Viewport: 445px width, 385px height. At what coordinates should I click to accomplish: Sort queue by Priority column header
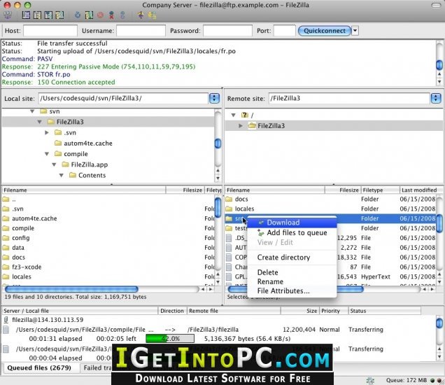coord(334,311)
